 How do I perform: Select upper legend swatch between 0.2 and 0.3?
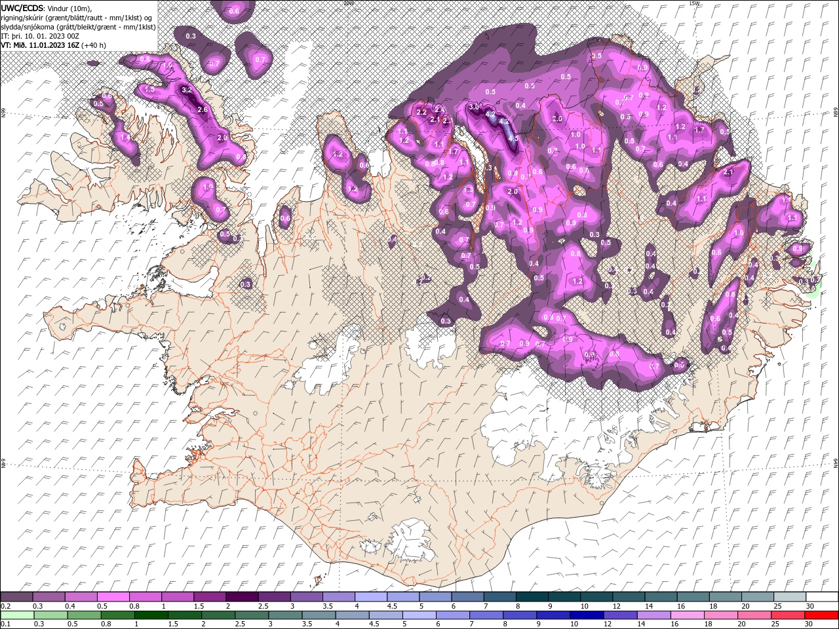point(16,597)
